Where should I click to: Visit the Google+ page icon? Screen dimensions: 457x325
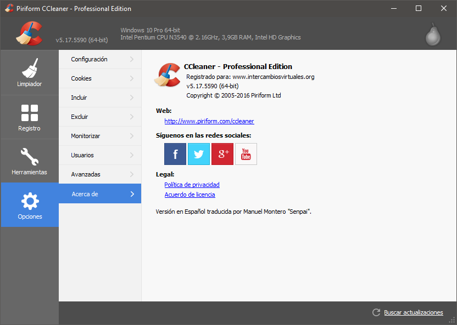click(x=222, y=154)
